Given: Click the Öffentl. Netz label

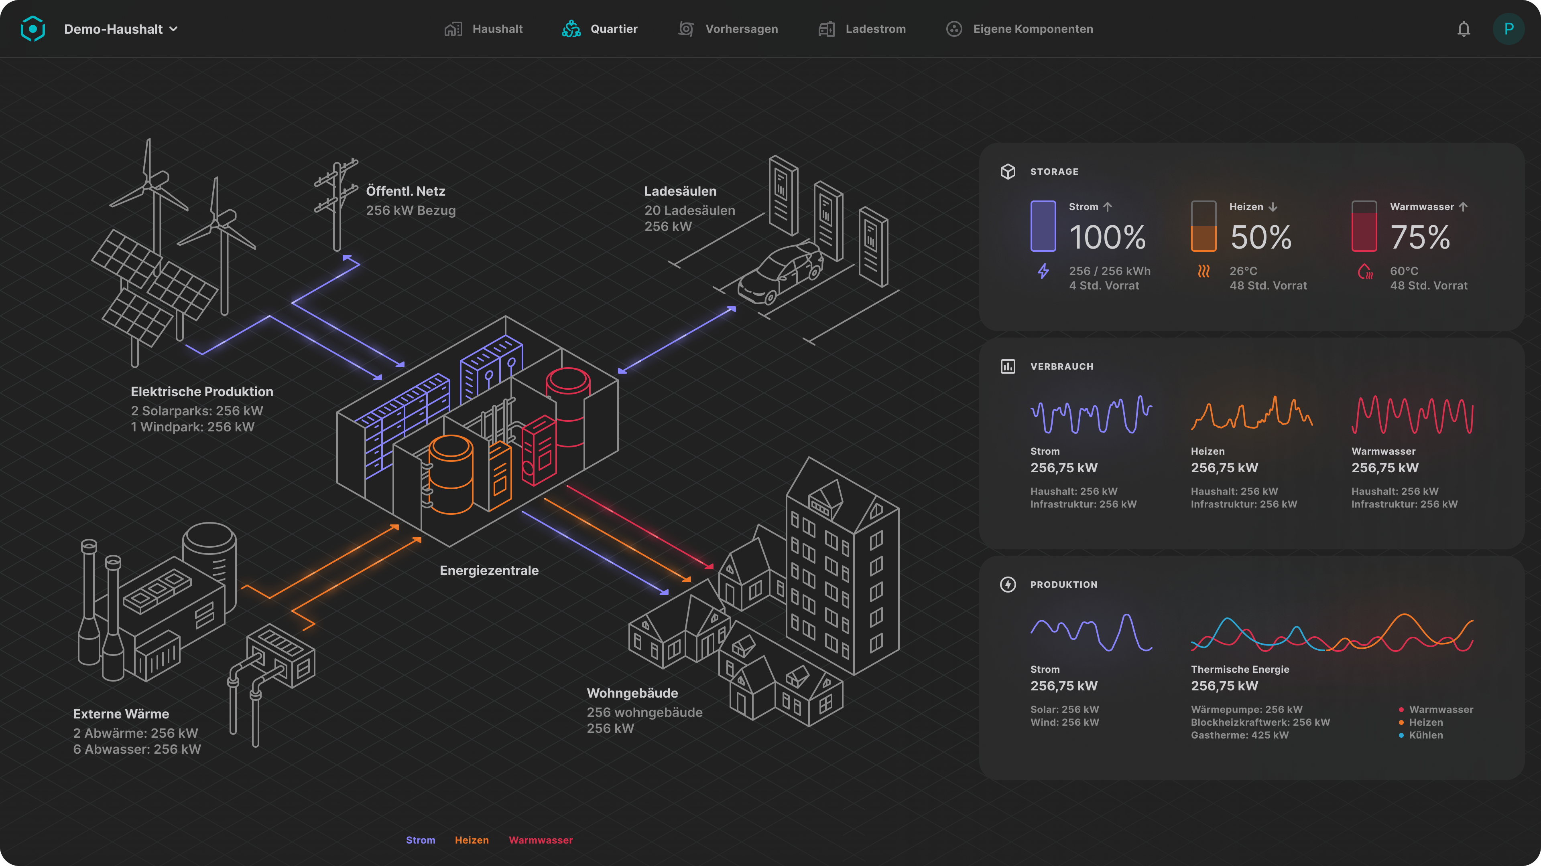Looking at the screenshot, I should (x=406, y=191).
